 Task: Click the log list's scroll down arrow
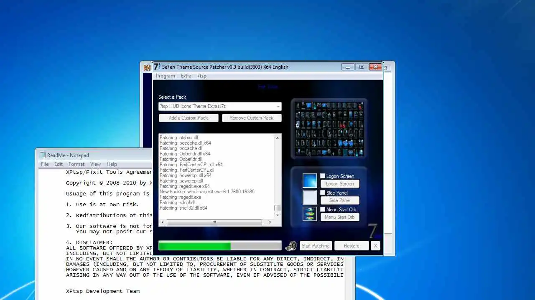[277, 215]
